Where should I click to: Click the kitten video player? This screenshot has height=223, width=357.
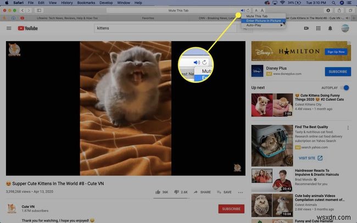point(126,108)
